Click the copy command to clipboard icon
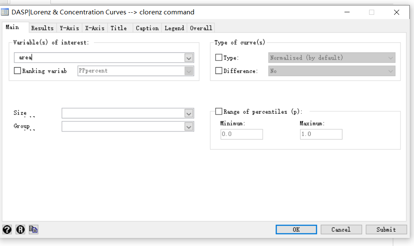This screenshot has height=246, width=414. [x=33, y=230]
